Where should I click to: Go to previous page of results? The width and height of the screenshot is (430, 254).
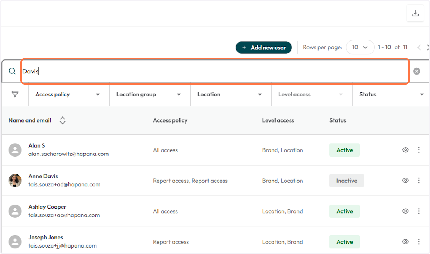[x=419, y=47]
